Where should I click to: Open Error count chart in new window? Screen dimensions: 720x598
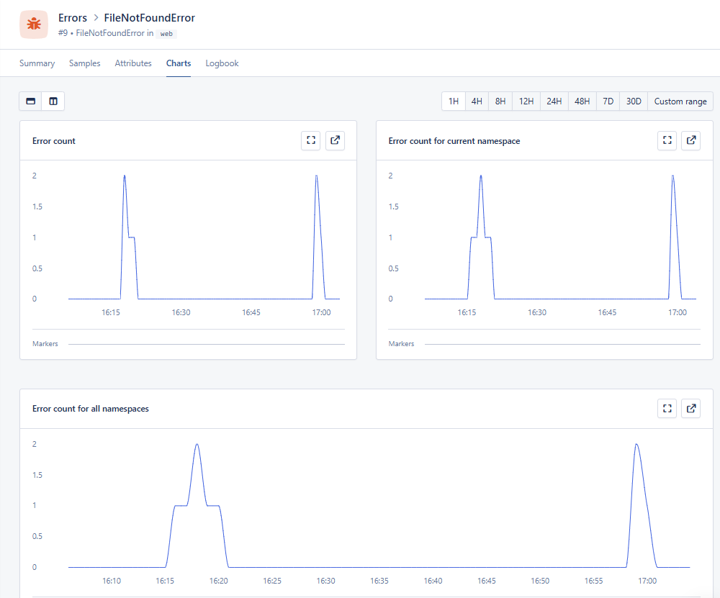[x=335, y=140]
